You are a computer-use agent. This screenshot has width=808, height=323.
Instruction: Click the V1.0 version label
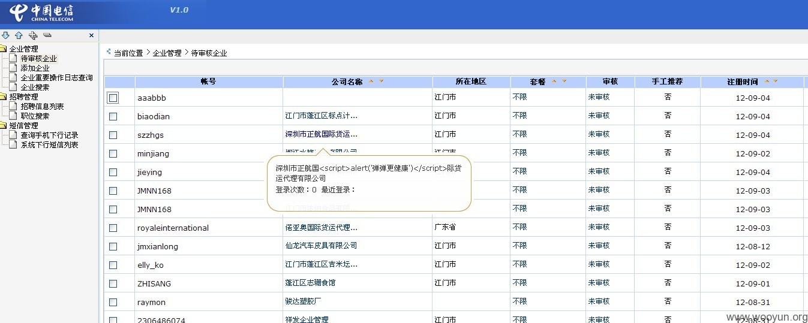[x=179, y=10]
